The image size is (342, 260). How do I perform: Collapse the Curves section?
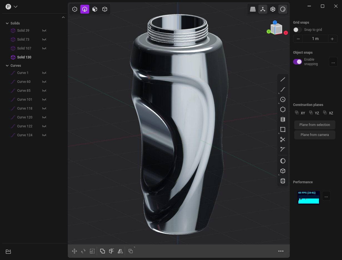coord(7,65)
